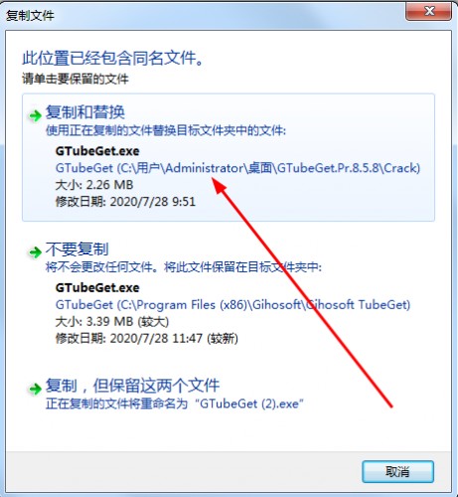Select the 不要复制 option title

76,248
